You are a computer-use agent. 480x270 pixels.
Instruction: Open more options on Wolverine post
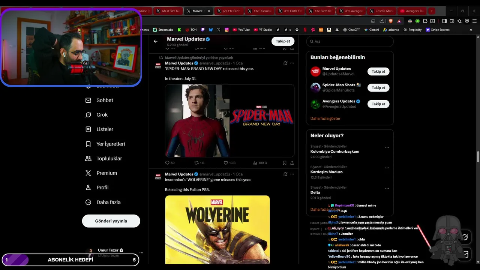coord(292,174)
